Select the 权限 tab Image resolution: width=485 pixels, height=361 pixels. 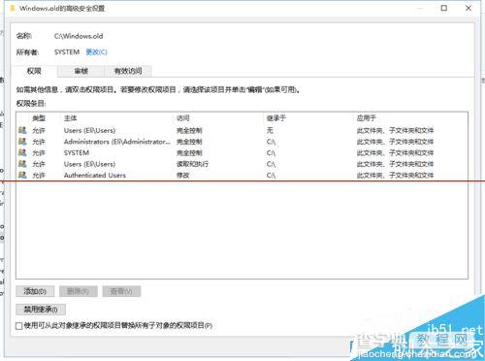[34, 71]
